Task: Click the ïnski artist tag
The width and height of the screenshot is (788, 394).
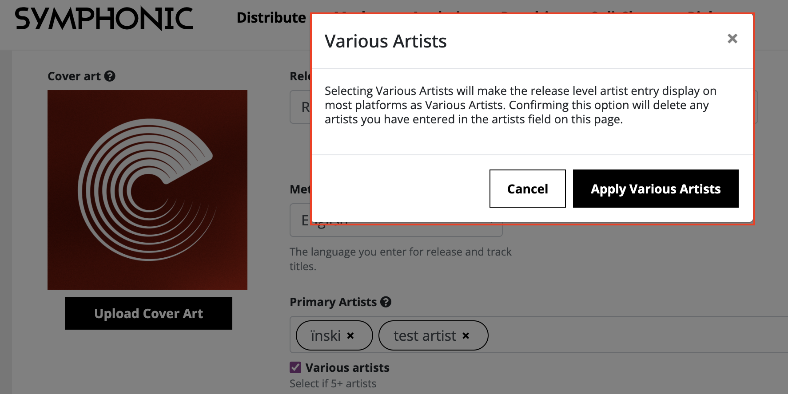Action: click(326, 336)
